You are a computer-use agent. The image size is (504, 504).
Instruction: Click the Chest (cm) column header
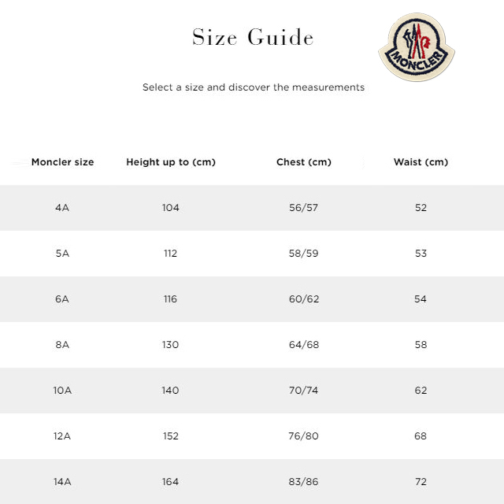[304, 162]
